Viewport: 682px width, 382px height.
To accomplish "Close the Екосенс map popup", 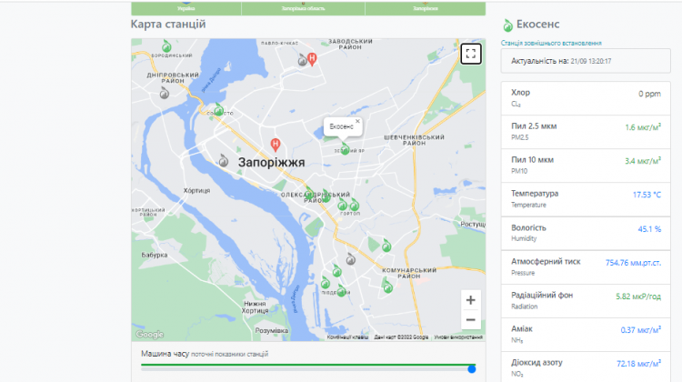I will pyautogui.click(x=357, y=121).
